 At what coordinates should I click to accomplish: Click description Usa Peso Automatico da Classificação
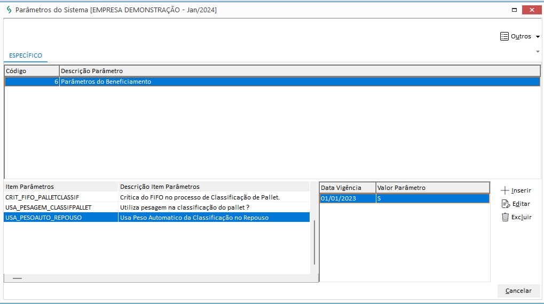coord(214,218)
